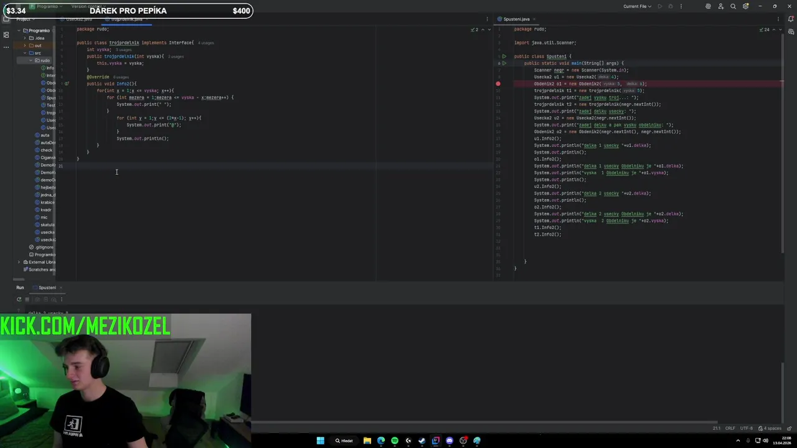The image size is (797, 448).
Task: Click the Run button in top toolbar
Action: 659,6
